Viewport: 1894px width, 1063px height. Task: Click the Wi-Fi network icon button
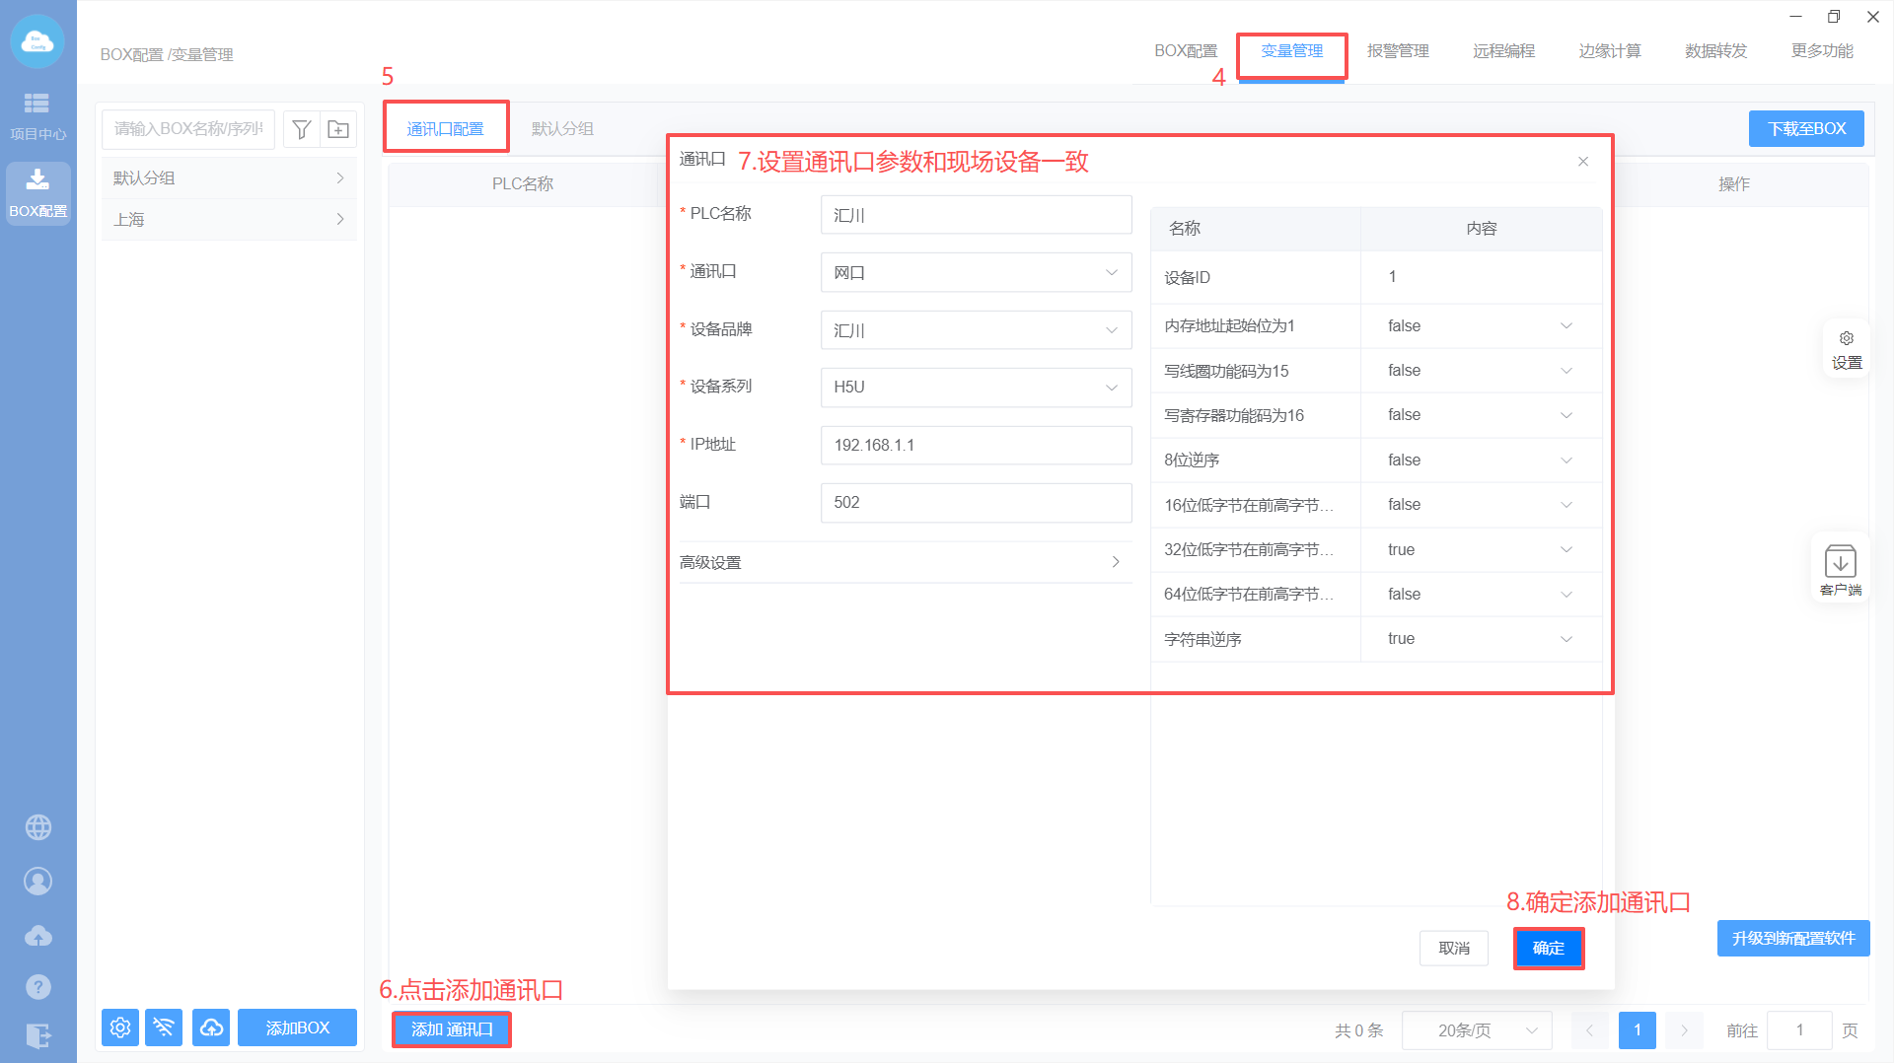click(164, 1028)
